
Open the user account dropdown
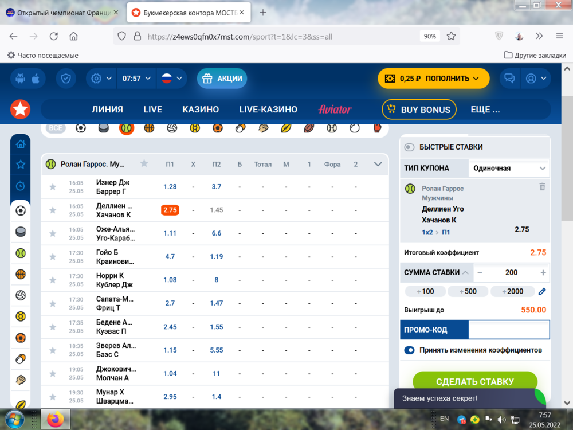tap(536, 78)
